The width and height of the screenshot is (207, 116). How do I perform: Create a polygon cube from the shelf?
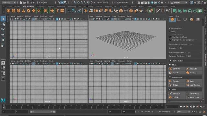[x=14, y=11]
